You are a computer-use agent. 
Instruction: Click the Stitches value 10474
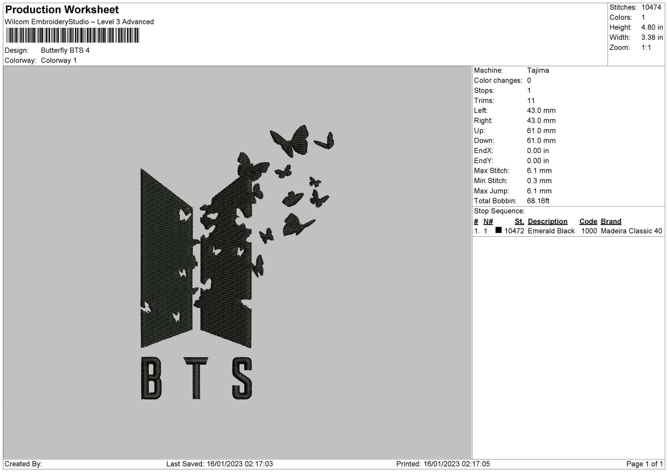651,7
